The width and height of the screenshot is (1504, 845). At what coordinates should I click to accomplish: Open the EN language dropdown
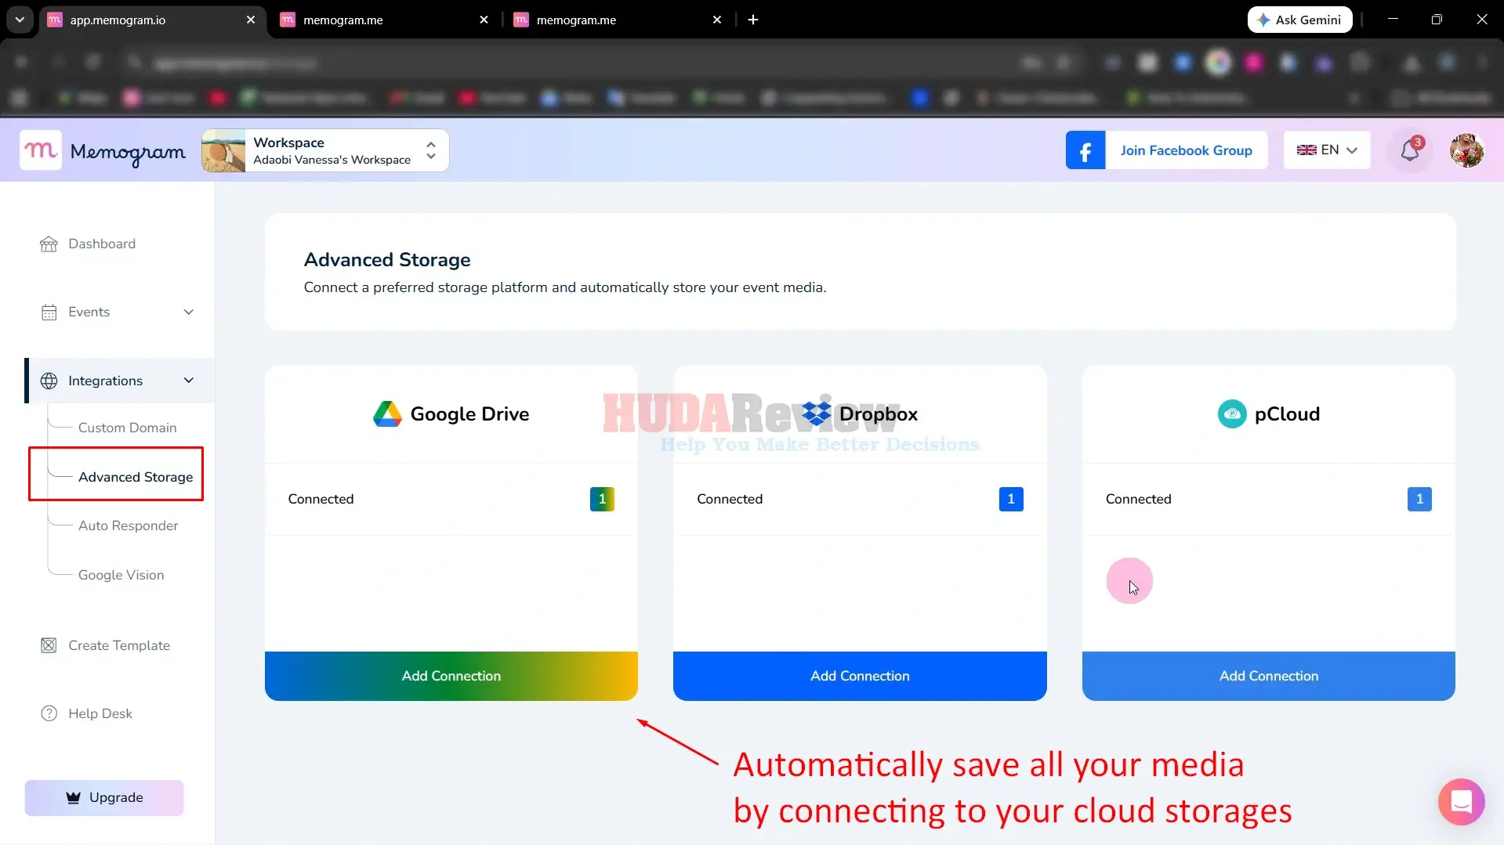point(1327,150)
